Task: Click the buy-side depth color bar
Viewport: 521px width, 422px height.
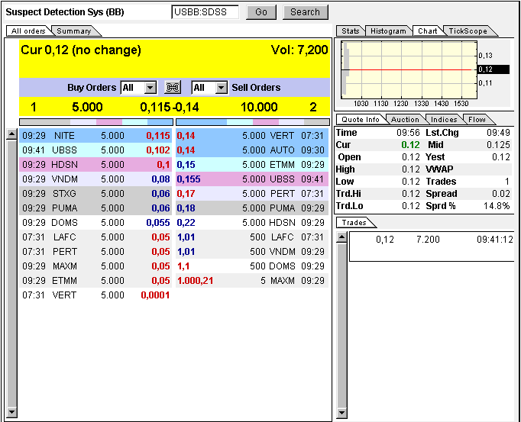Action: click(95, 121)
